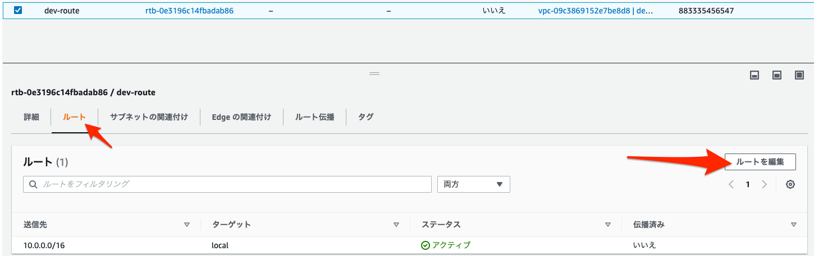
Task: Sort by 送信先 column arrow
Action: [187, 225]
